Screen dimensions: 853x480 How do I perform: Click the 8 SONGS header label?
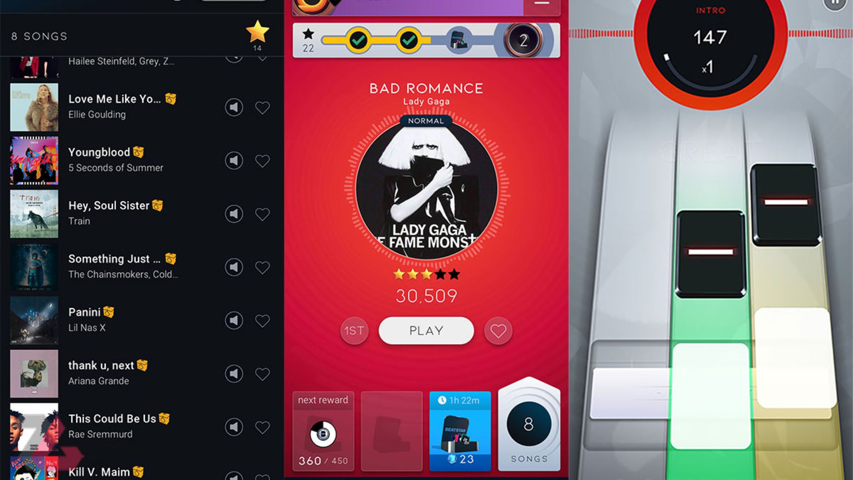40,36
